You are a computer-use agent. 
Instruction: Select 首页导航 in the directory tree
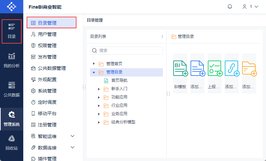click(119, 80)
